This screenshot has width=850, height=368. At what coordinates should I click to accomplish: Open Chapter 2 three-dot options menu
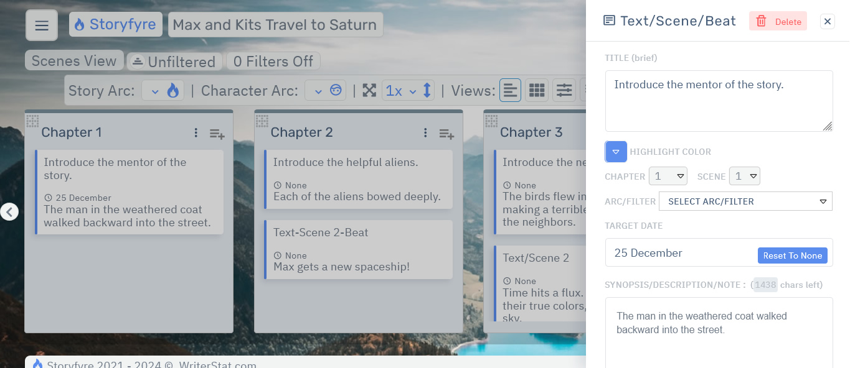coord(425,133)
